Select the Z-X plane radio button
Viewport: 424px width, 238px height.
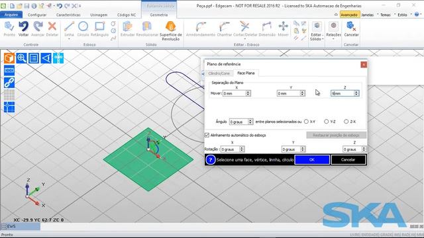(346, 122)
